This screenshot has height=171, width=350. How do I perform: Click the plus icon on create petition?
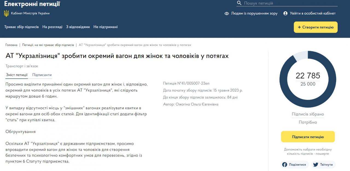(x=299, y=27)
